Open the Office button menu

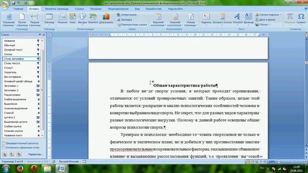[5, 5]
